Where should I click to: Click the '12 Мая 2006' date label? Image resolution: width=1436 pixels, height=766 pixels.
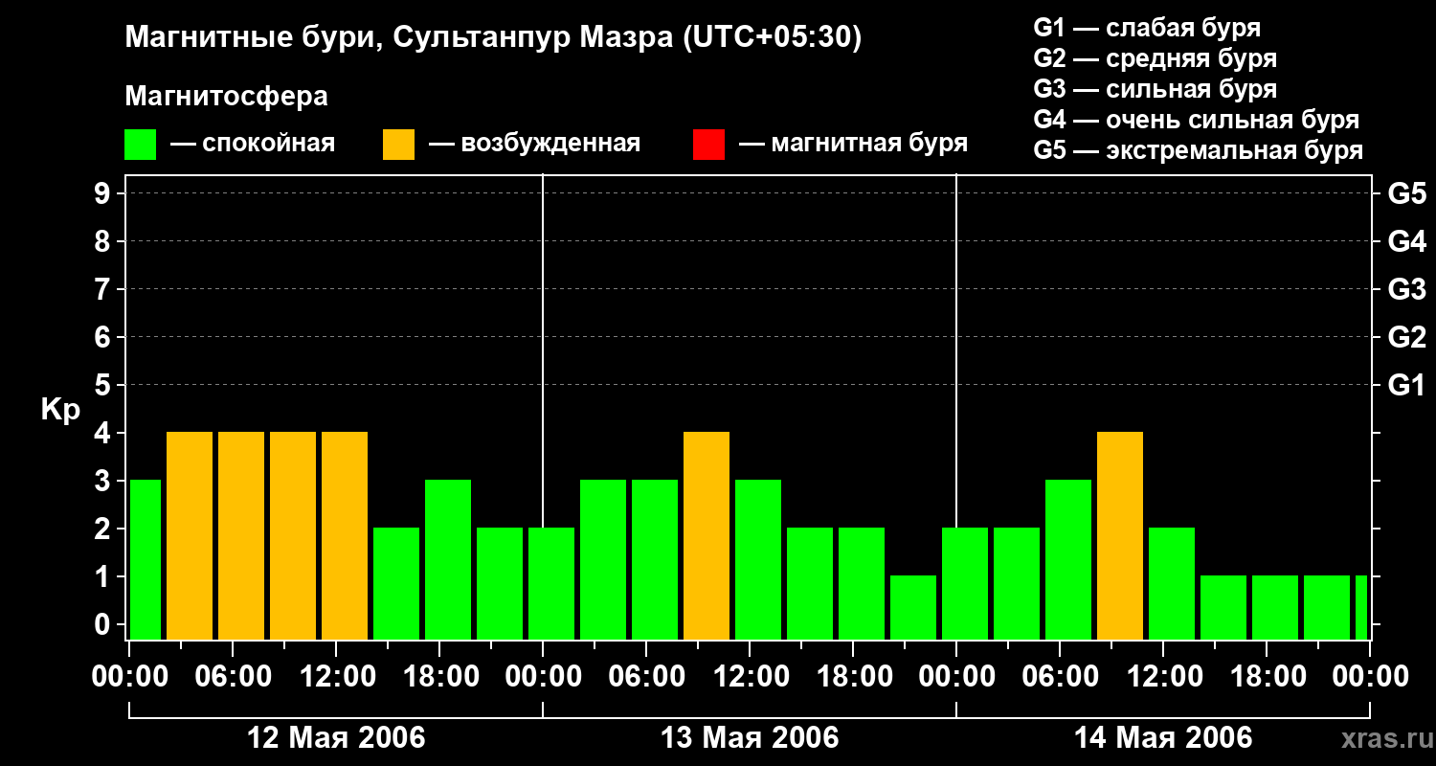coord(336,738)
